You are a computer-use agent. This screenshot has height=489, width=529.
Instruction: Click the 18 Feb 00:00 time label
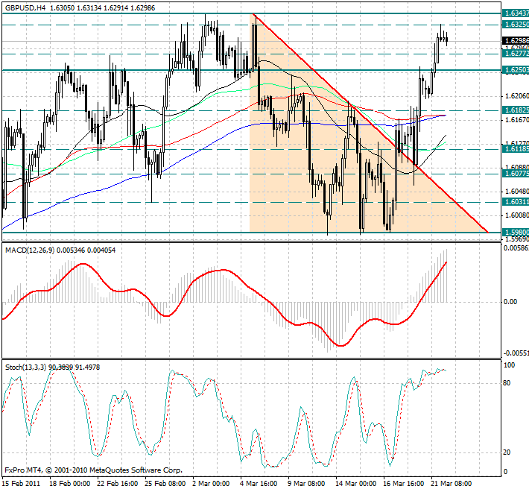69,483
